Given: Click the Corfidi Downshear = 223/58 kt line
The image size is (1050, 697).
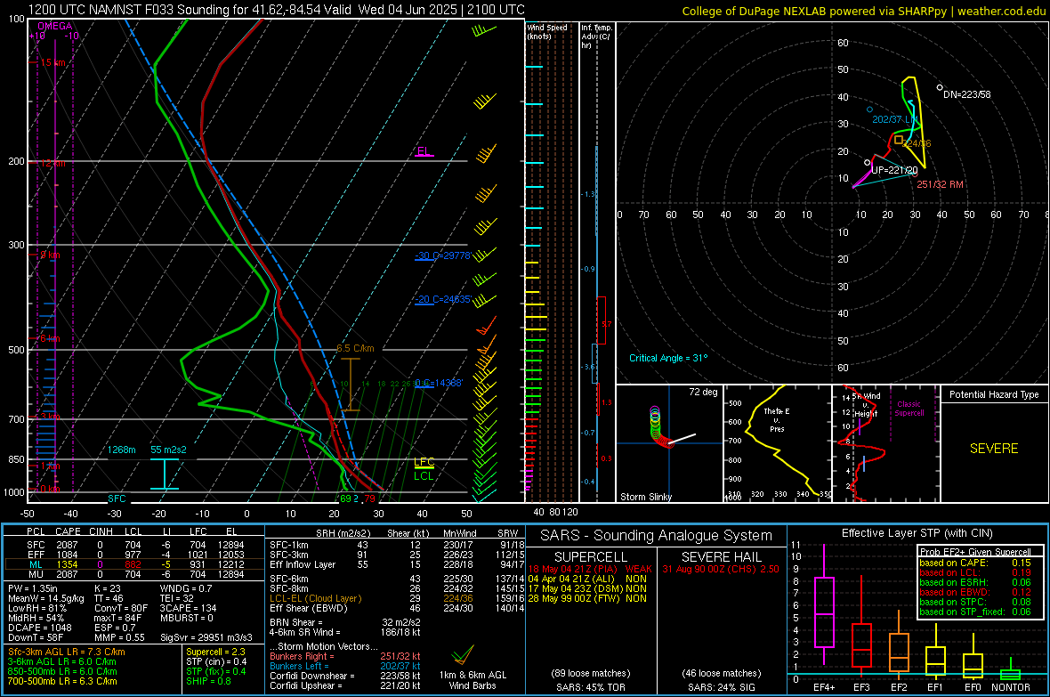Looking at the screenshot, I should click(345, 676).
